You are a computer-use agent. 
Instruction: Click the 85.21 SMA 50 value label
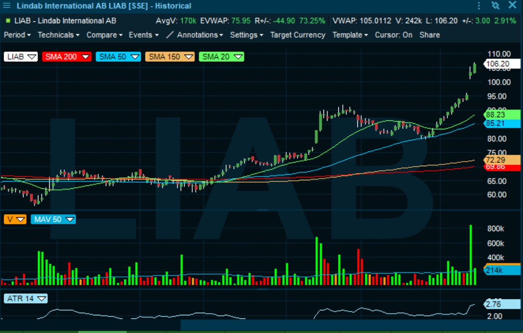pos(502,124)
